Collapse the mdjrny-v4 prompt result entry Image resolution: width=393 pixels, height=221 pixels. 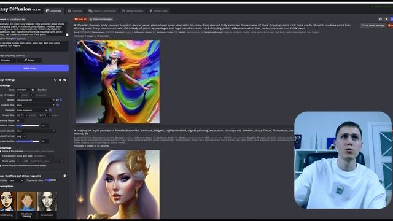pyautogui.click(x=75, y=131)
